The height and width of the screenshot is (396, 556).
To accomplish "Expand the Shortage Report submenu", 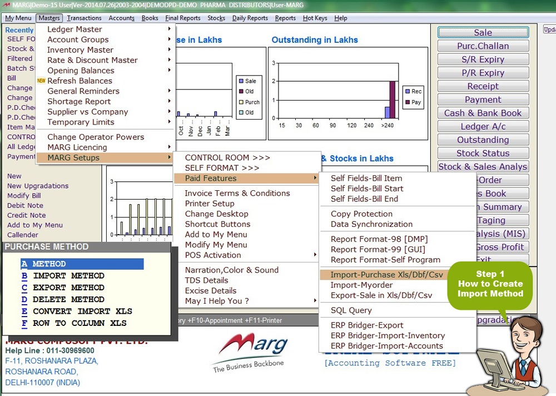I will pos(105,101).
